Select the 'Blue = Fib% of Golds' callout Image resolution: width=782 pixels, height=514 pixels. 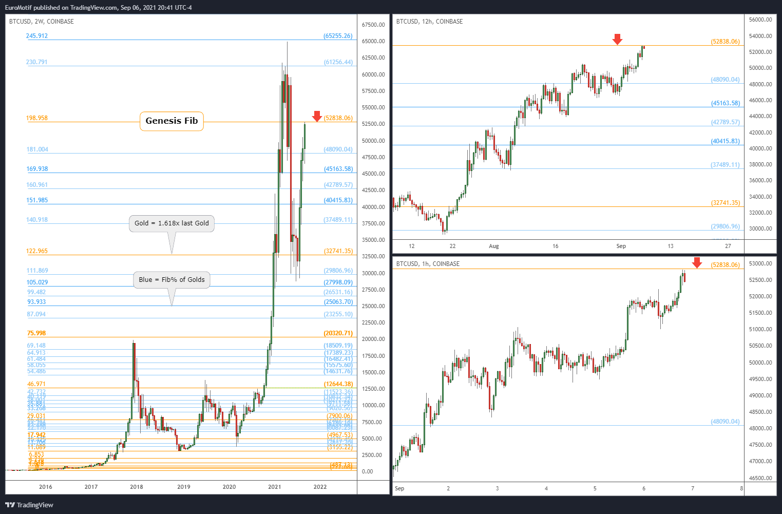click(x=171, y=280)
